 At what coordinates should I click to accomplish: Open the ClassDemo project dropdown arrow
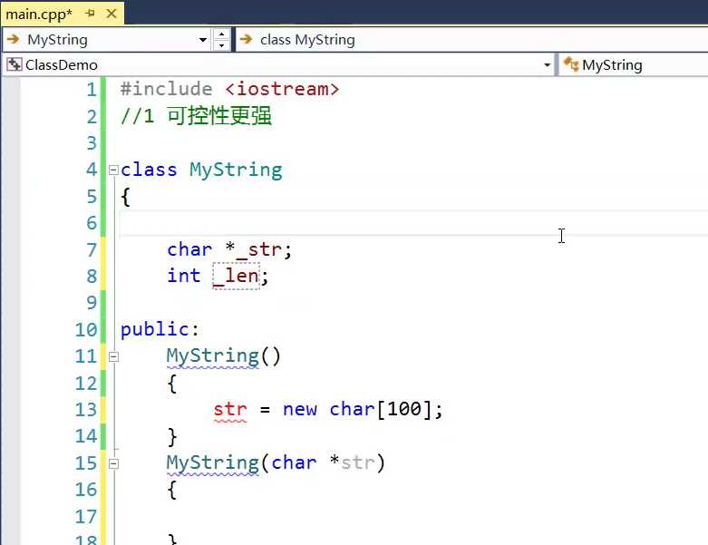548,65
